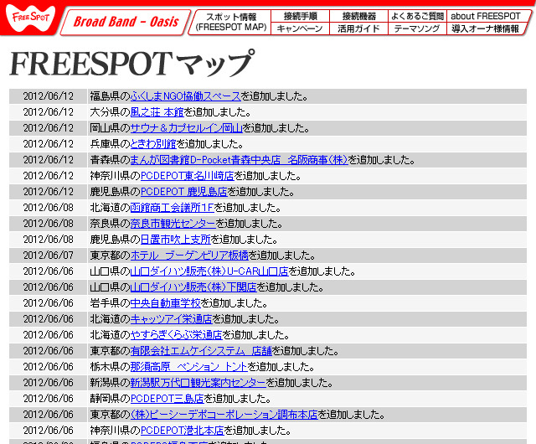
Task: Click the 奈良市観光センター link
Action: [x=173, y=224]
